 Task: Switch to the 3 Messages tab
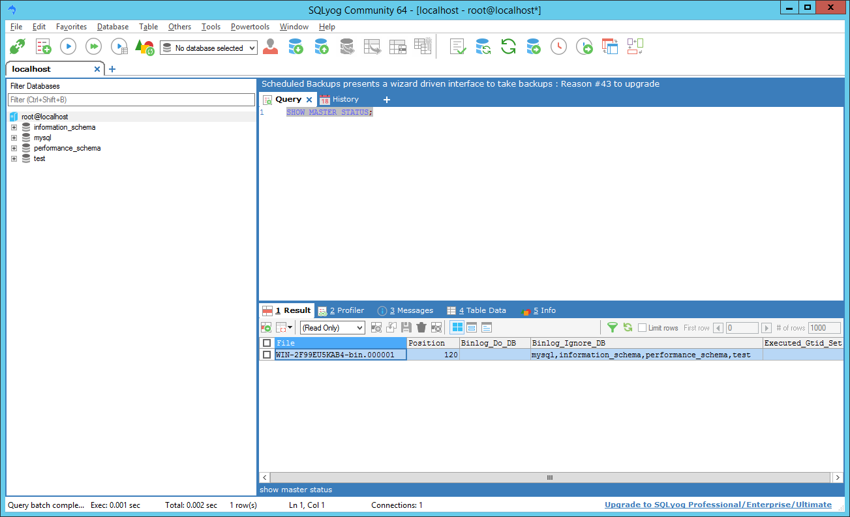tap(405, 310)
